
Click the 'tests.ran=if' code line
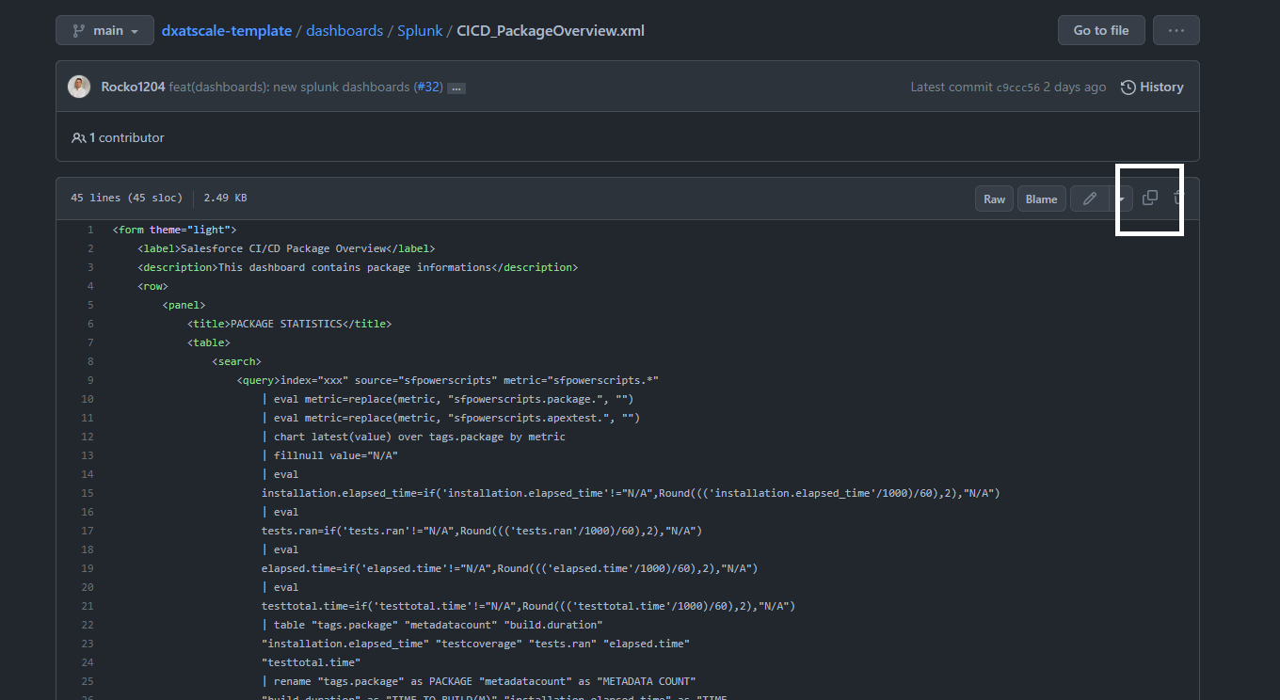click(482, 531)
